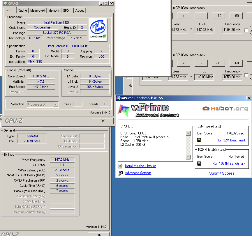Open the Mainboard tab in CPU-Z
This screenshot has height=236, width=252.
point(38,10)
